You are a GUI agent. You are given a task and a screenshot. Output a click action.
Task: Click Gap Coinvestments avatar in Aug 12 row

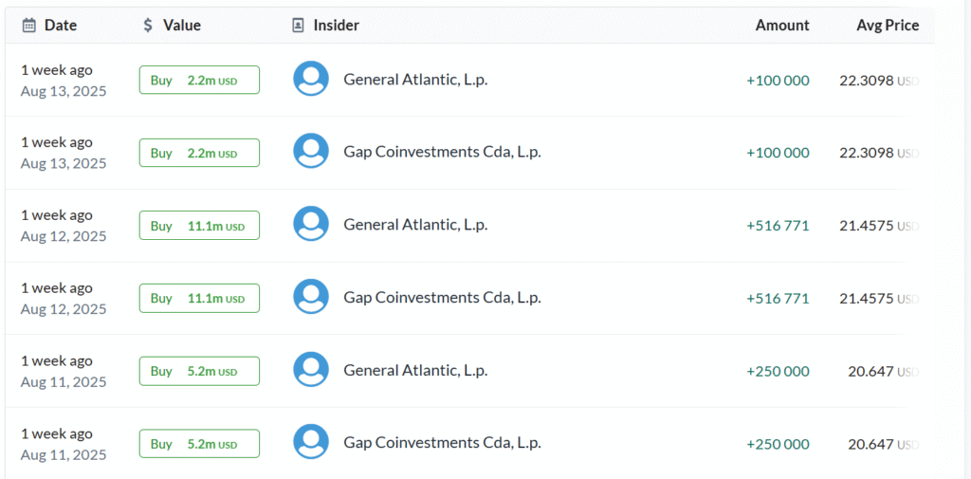click(311, 297)
